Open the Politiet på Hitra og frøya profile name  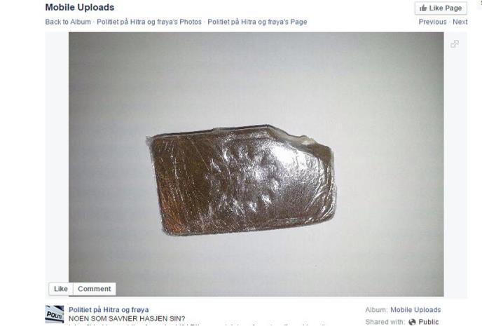coord(109,310)
